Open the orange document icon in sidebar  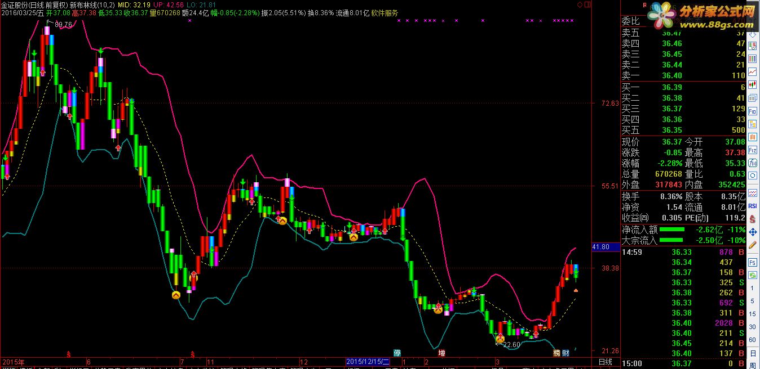coord(752,137)
